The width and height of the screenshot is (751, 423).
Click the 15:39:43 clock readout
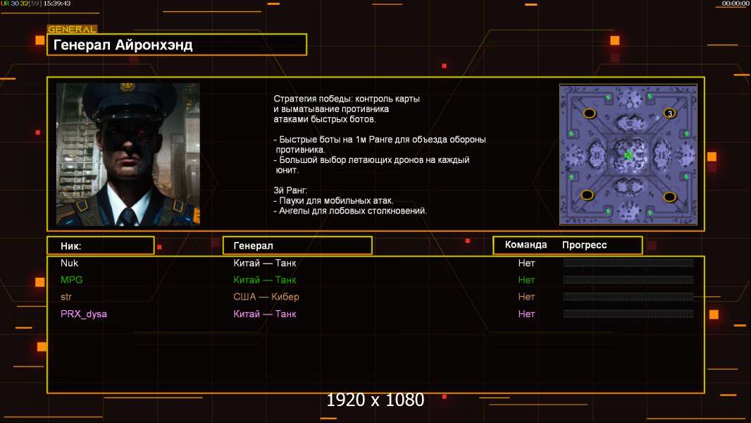[57, 4]
